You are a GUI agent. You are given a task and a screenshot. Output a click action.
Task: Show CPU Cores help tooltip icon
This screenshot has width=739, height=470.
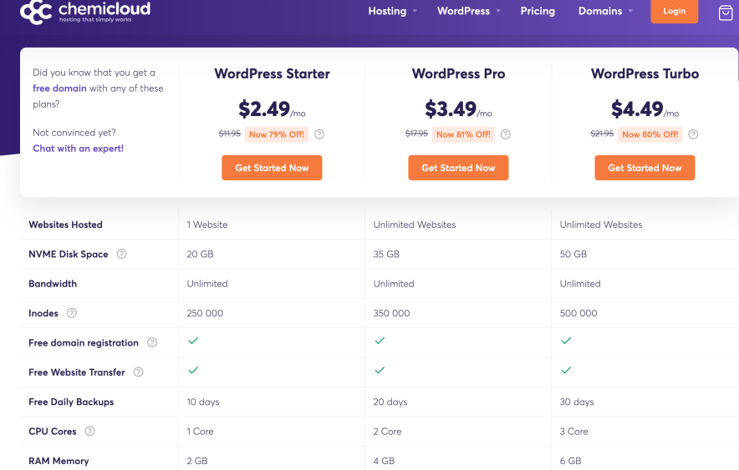(x=89, y=431)
